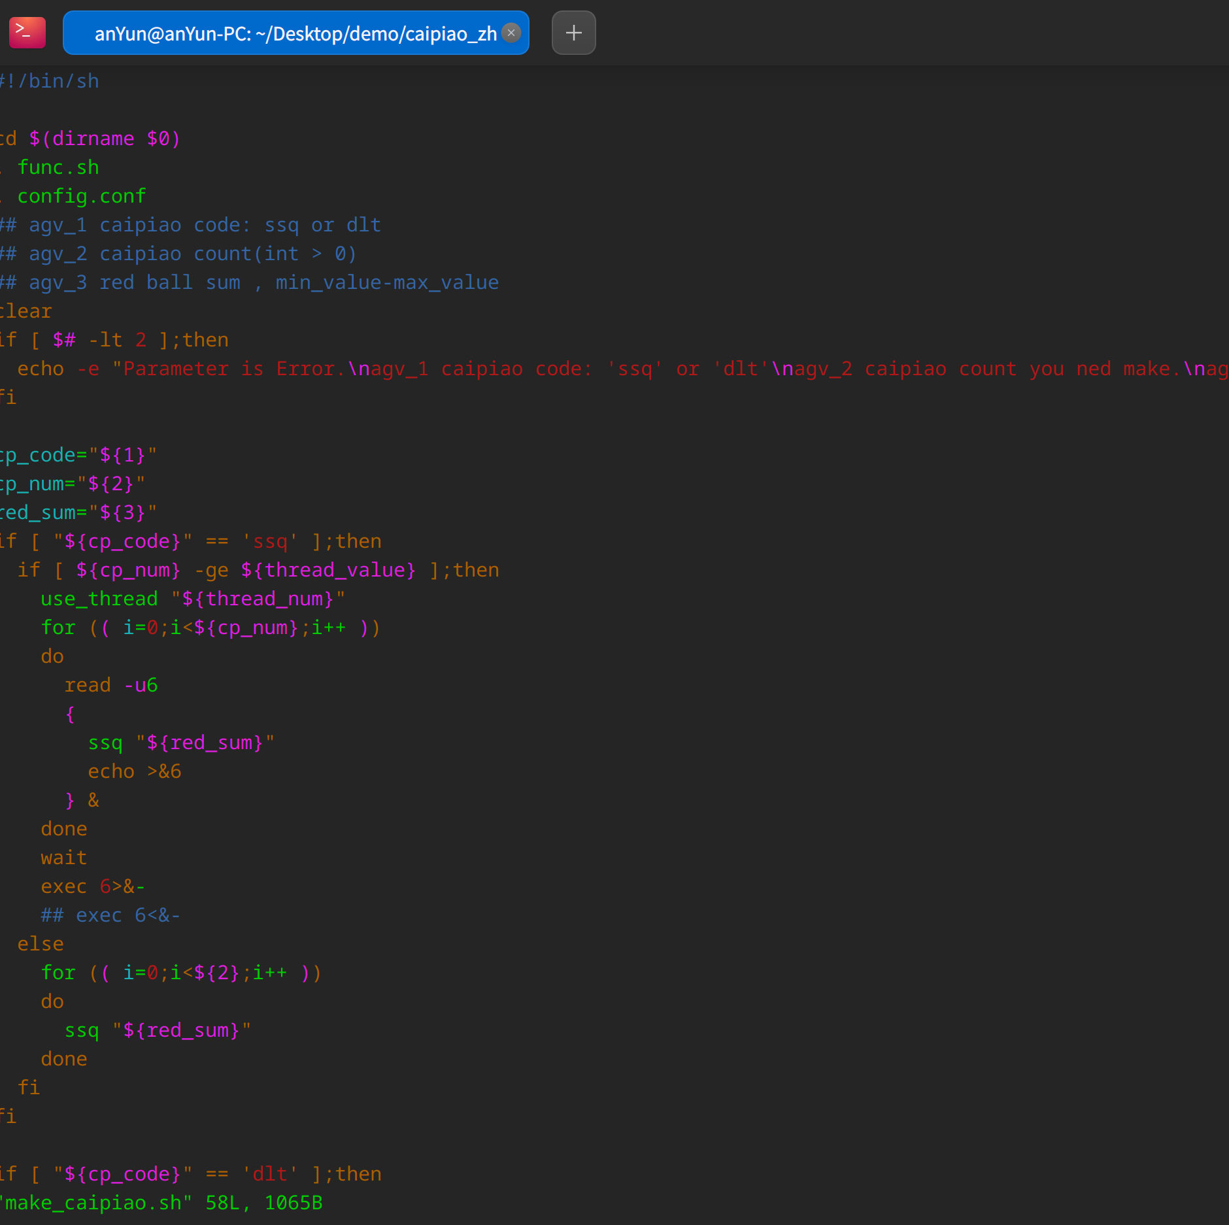The height and width of the screenshot is (1225, 1229).
Task: Click the for loop using ${2}
Action: [181, 973]
